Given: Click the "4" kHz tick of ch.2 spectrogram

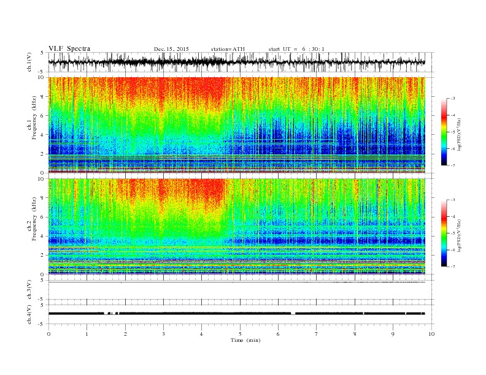Looking at the screenshot, I should (43, 236).
